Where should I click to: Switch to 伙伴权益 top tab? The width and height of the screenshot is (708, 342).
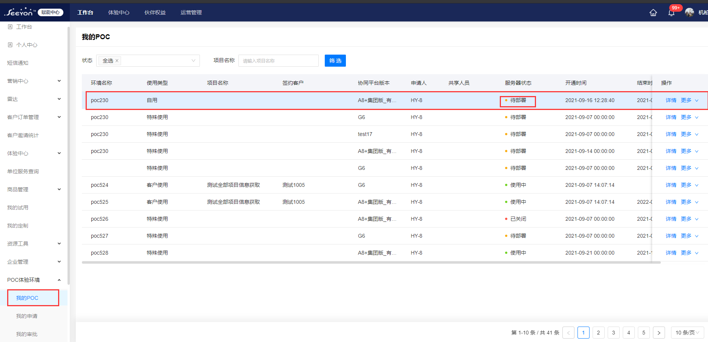pos(155,12)
